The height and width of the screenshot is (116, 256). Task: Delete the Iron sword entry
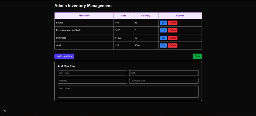coord(172,38)
